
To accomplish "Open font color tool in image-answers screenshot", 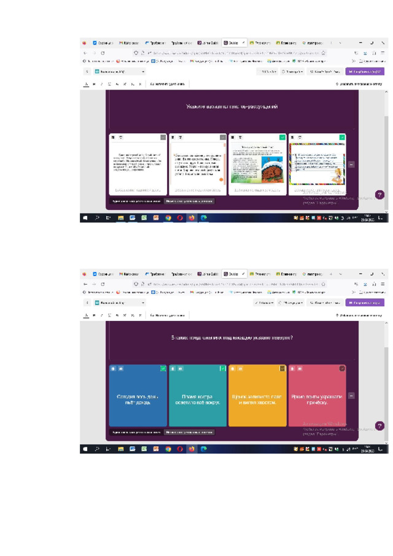I will point(86,84).
